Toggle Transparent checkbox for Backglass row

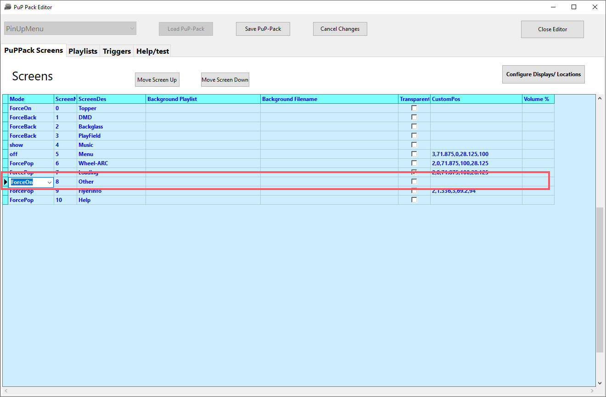pos(414,127)
